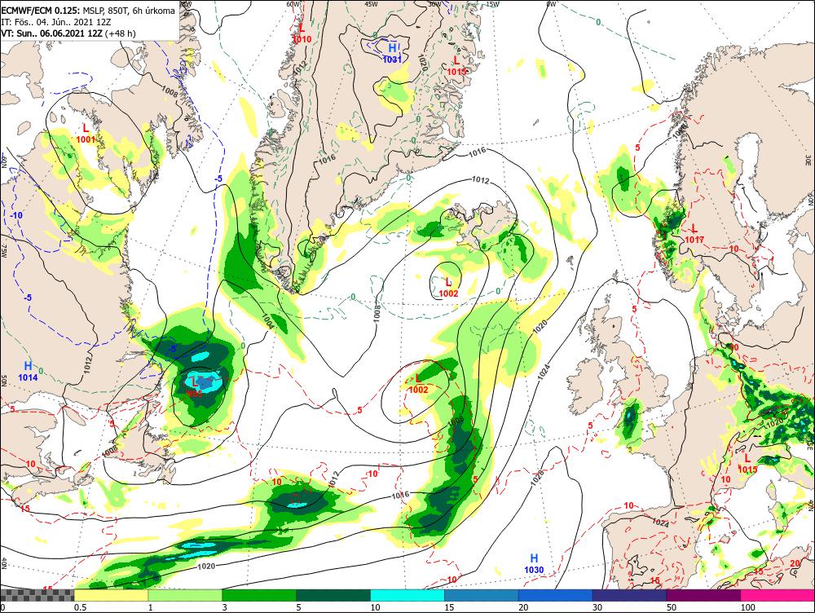Click the header line 'ECMWF/ECM 0.125: MSLP, 850T, 6h úrkoma'
Image resolution: width=815 pixels, height=613 pixels.
pyautogui.click(x=88, y=11)
